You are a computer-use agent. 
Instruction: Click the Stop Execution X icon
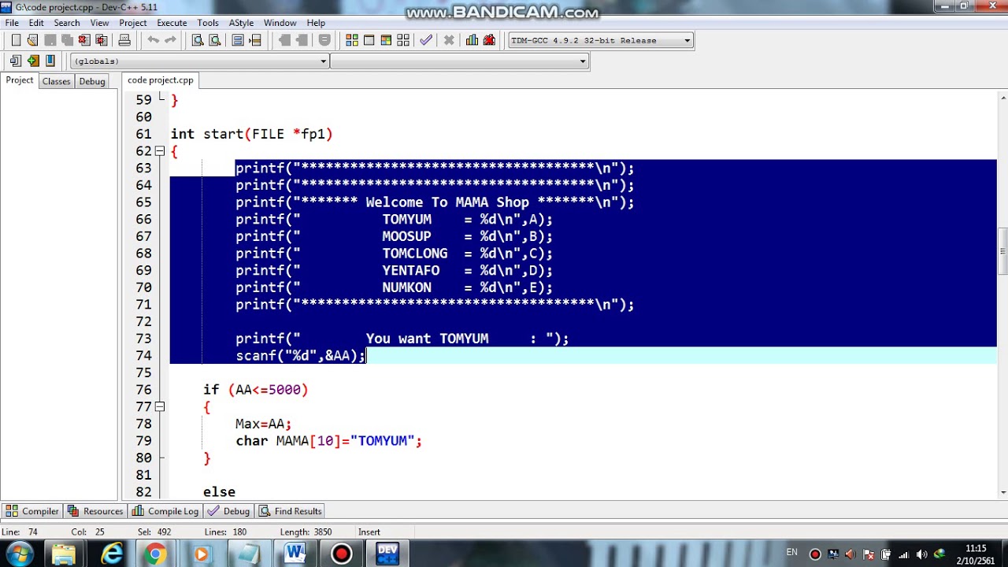449,40
